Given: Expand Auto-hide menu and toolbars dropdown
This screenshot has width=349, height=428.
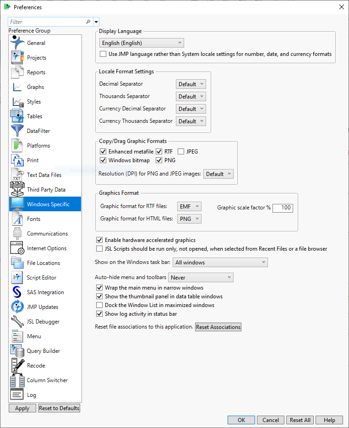Looking at the screenshot, I should pos(201,277).
